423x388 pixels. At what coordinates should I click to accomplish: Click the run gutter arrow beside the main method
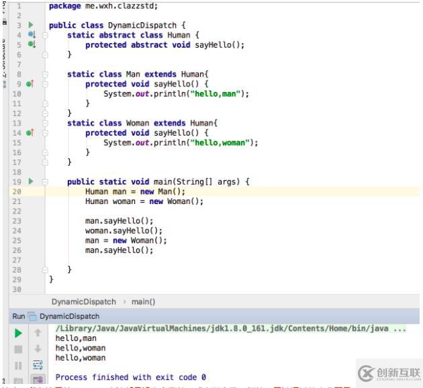tap(31, 181)
